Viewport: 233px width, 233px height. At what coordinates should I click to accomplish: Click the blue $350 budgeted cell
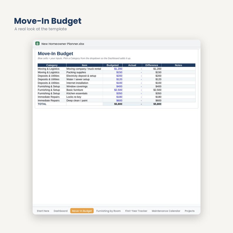click(x=113, y=93)
